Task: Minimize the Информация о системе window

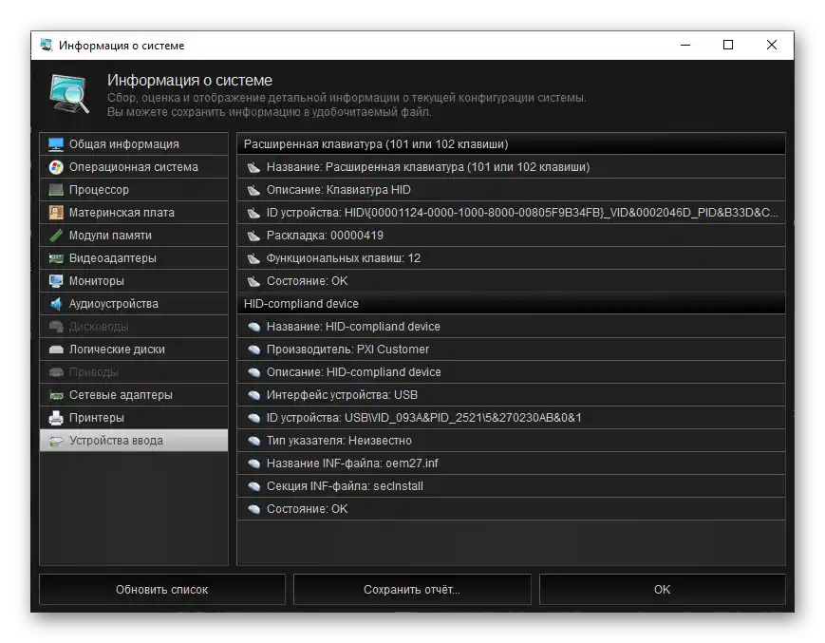Action: [685, 45]
